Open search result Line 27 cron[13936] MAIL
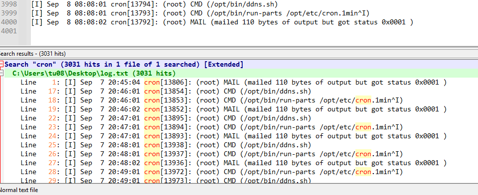478x195 pixels. pos(233,163)
